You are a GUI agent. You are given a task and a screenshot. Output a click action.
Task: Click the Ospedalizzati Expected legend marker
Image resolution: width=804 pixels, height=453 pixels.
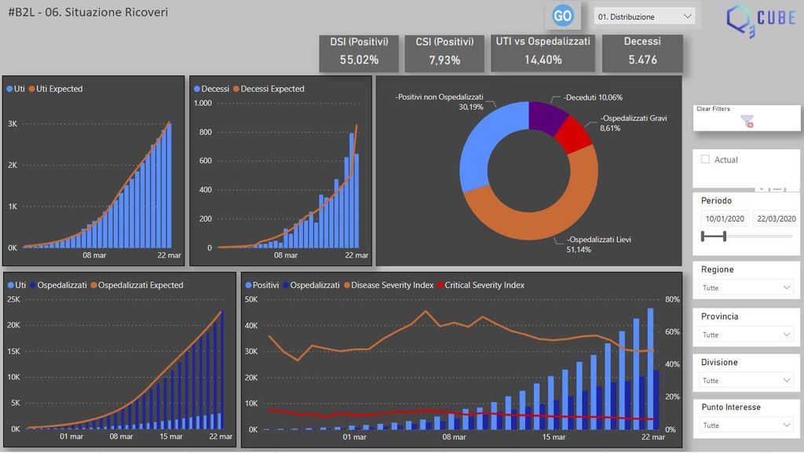click(x=94, y=286)
